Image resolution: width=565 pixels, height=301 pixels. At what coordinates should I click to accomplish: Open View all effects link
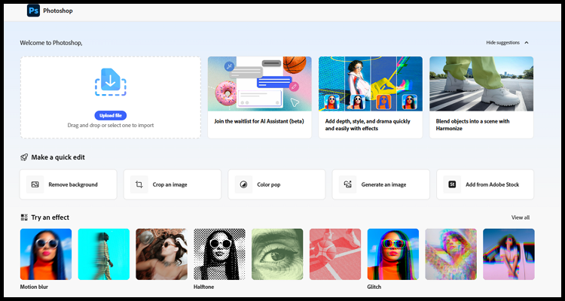pyautogui.click(x=521, y=217)
